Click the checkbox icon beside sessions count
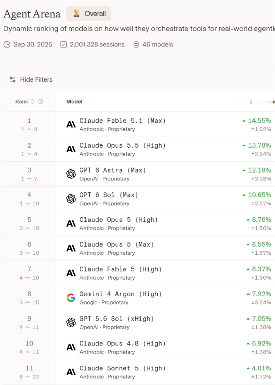The image size is (275, 385). 63,45
